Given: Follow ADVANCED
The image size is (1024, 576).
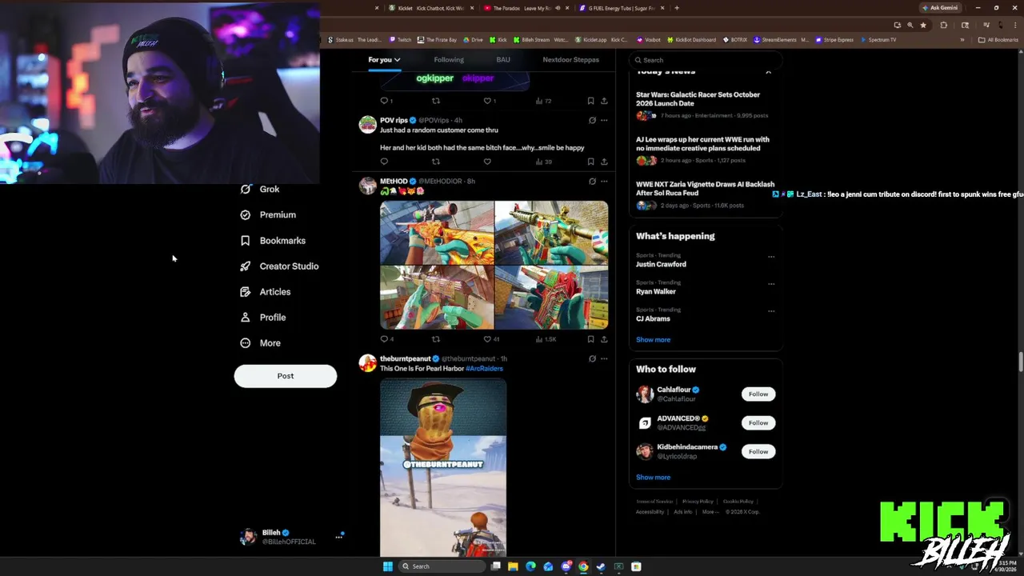Looking at the screenshot, I should tap(758, 423).
